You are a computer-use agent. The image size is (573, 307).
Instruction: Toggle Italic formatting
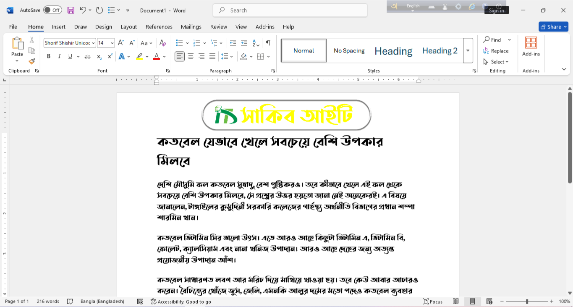(59, 56)
